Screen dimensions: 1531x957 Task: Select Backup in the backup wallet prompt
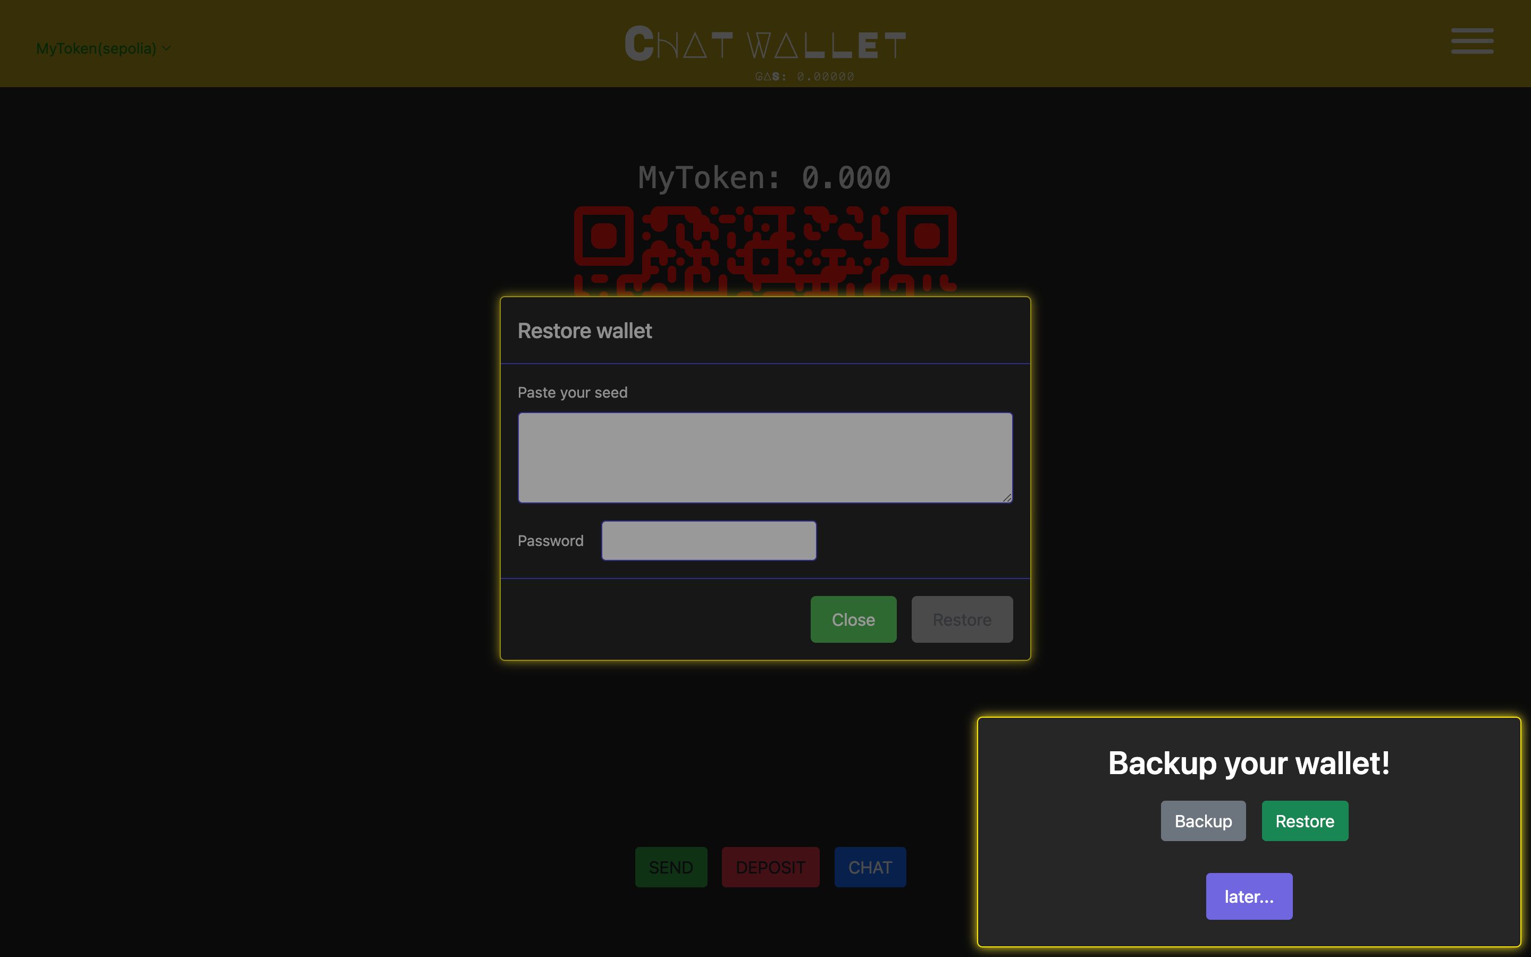point(1202,820)
